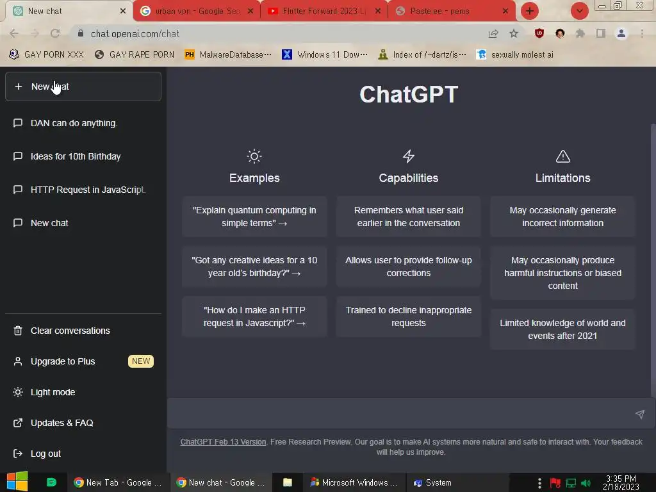Start a New chat in the sidebar
This screenshot has height=492, width=656.
point(83,86)
